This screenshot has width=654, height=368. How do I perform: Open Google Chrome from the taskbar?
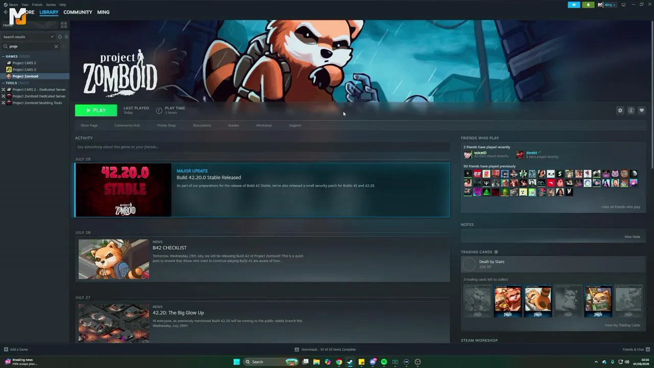[x=339, y=362]
